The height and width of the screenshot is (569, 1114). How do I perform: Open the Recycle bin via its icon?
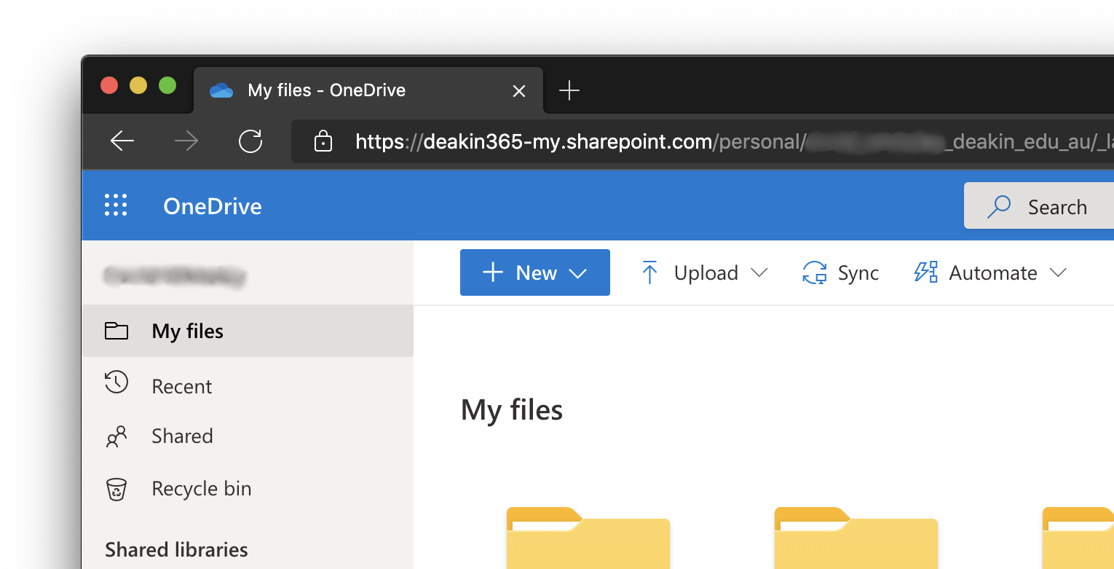(x=116, y=488)
